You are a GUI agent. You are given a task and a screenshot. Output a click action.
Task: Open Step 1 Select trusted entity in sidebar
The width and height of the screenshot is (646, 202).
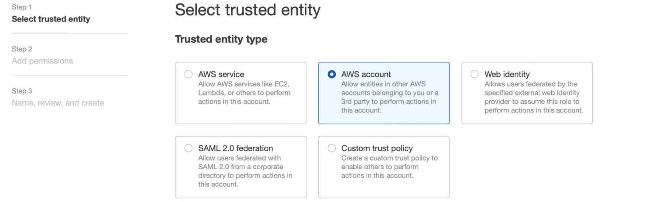[51, 19]
